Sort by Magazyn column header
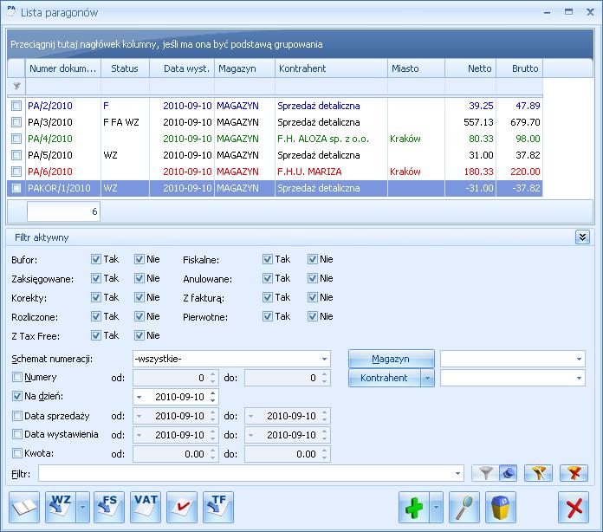Viewport: 603px width, 532px height. (244, 68)
